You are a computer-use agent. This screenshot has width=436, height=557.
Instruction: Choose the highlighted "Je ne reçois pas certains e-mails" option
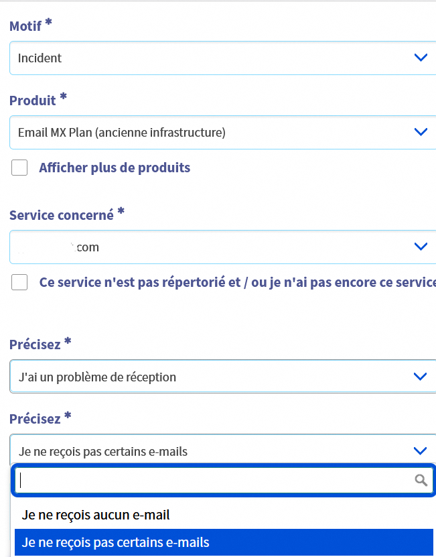pos(116,542)
